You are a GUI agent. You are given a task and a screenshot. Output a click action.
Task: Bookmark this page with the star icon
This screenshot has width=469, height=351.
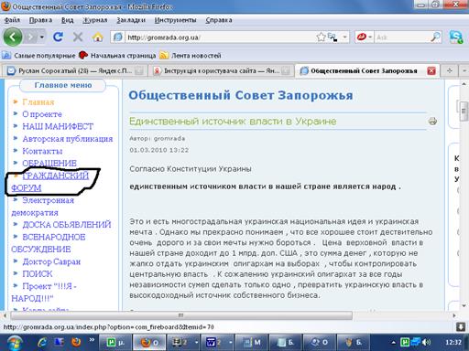[321, 37]
